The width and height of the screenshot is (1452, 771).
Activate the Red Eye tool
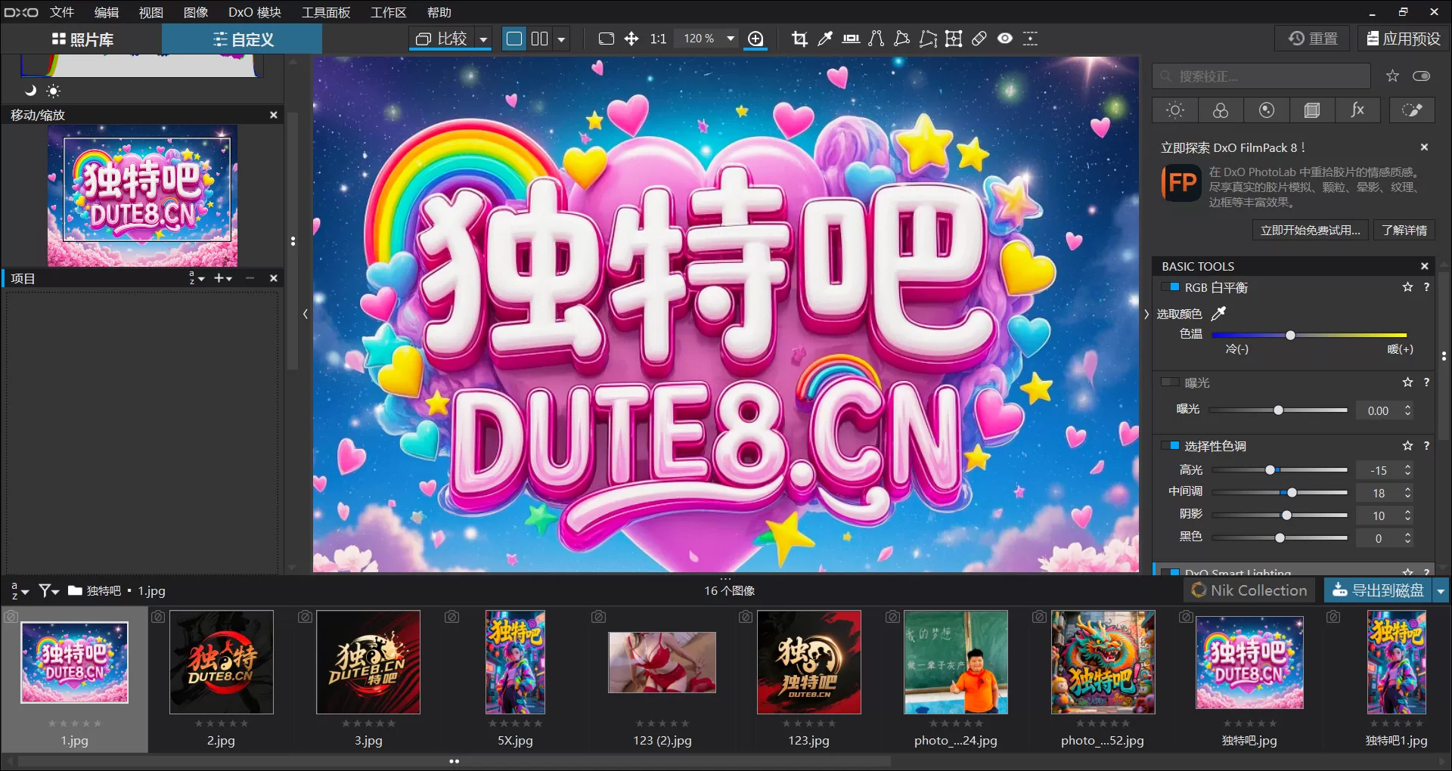coord(1004,39)
